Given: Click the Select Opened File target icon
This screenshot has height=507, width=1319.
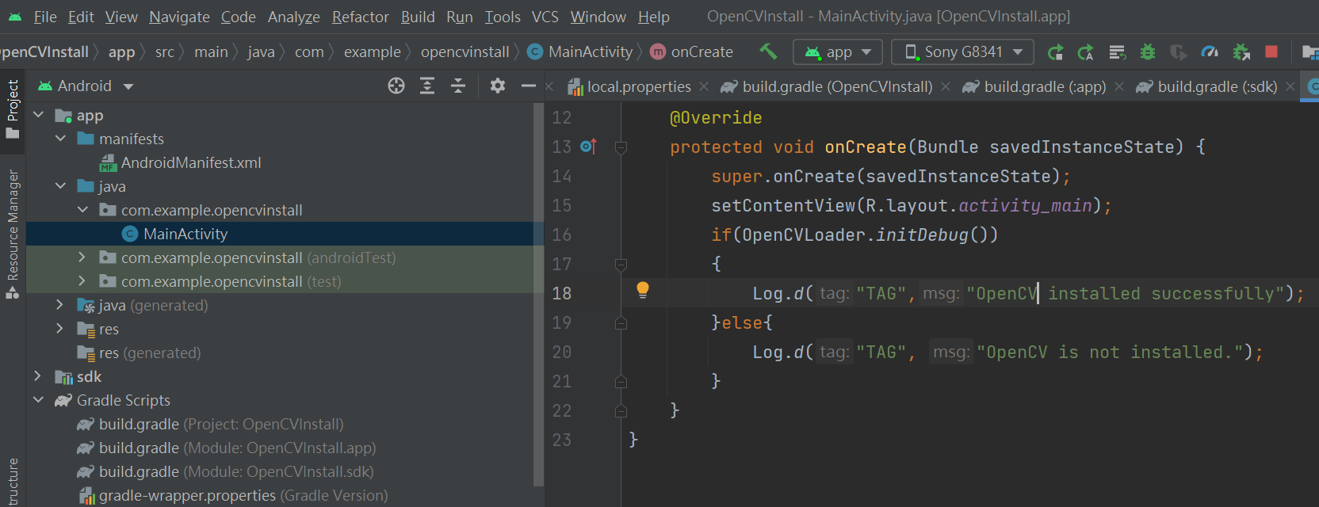Looking at the screenshot, I should [396, 86].
